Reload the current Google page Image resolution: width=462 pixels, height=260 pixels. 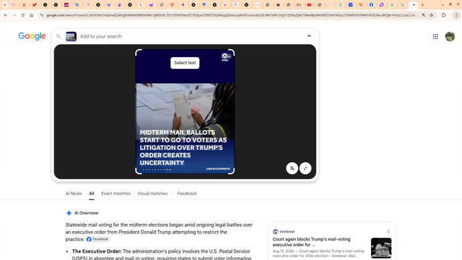(x=23, y=15)
